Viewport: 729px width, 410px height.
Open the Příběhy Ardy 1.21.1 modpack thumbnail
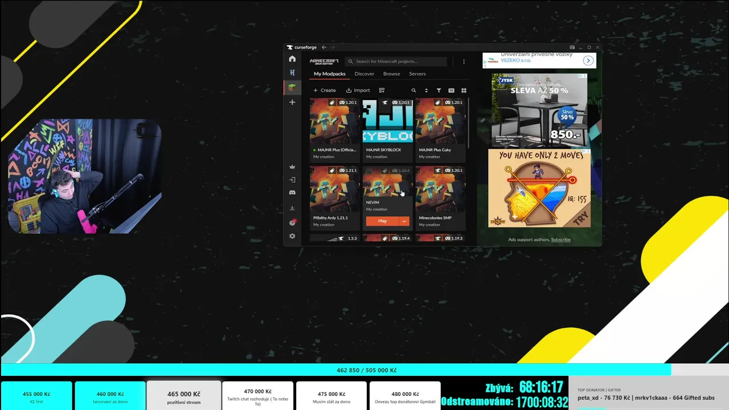334,189
